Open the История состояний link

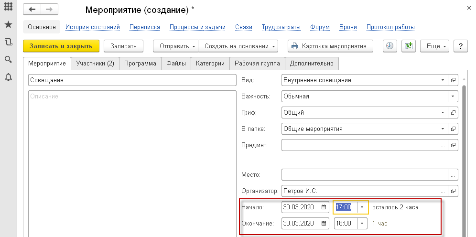(93, 27)
